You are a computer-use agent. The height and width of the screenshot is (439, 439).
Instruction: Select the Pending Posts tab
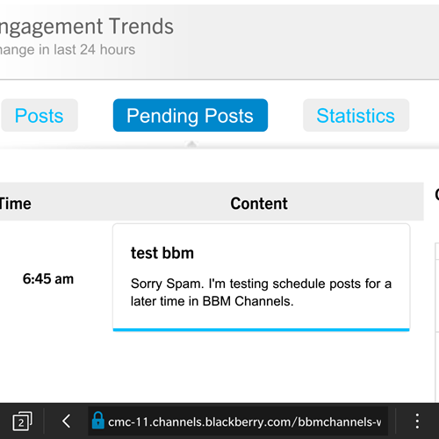point(191,115)
